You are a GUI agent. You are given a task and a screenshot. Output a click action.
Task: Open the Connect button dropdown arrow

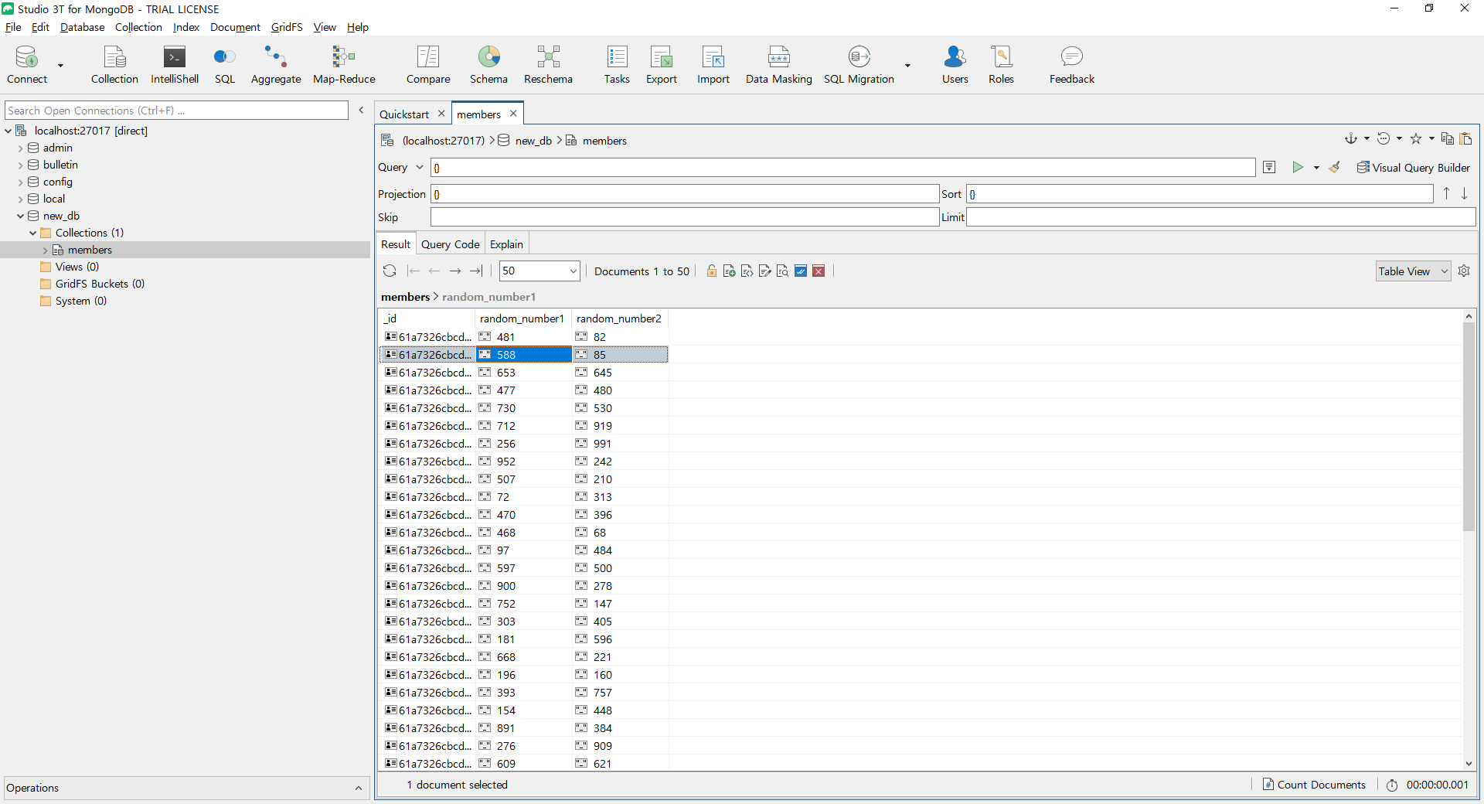point(60,66)
